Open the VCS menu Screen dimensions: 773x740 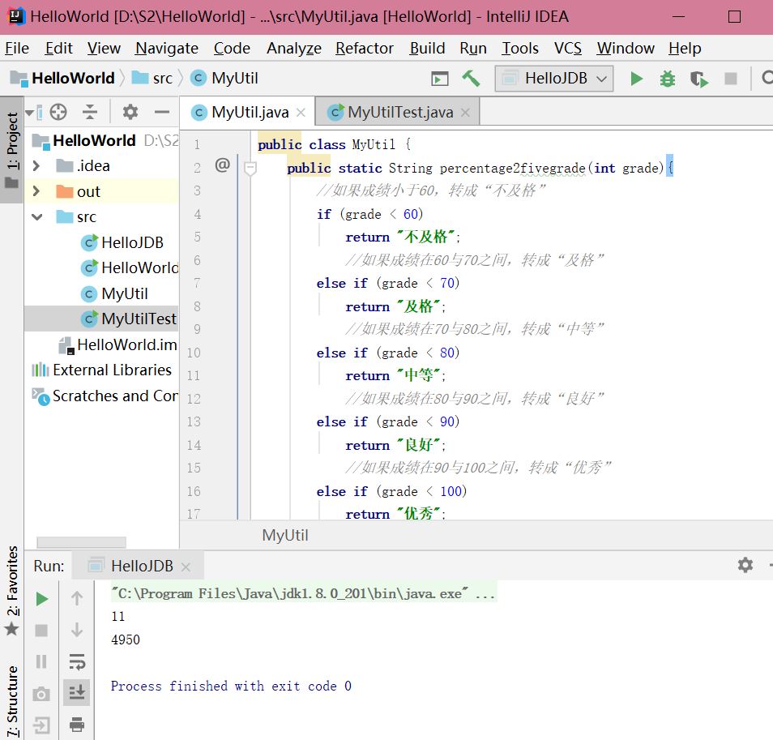pos(567,49)
